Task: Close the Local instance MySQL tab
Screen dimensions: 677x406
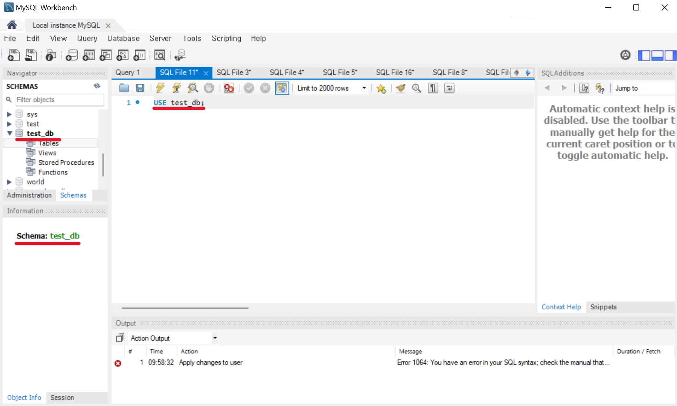Action: 108,25
